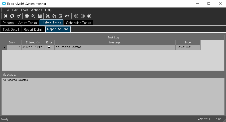Click the 'ServerError' Type cell

click(188, 47)
